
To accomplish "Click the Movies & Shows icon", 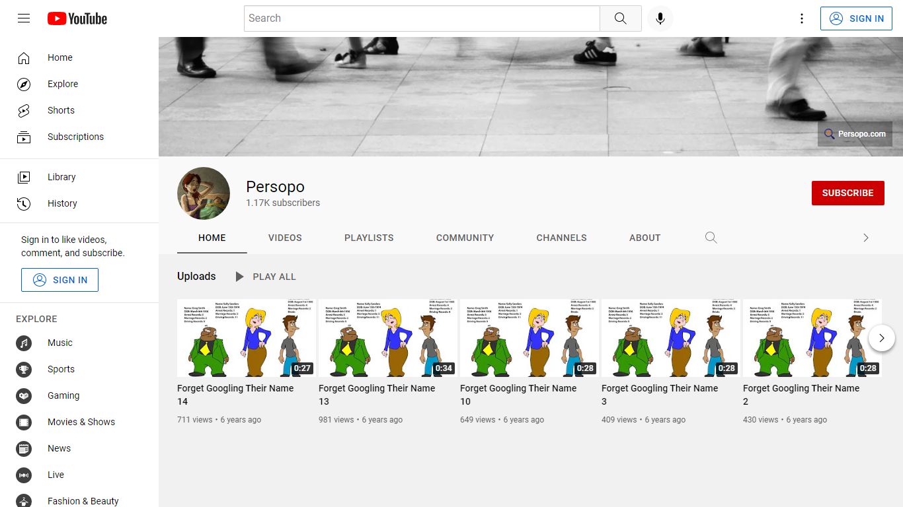I will pos(24,422).
